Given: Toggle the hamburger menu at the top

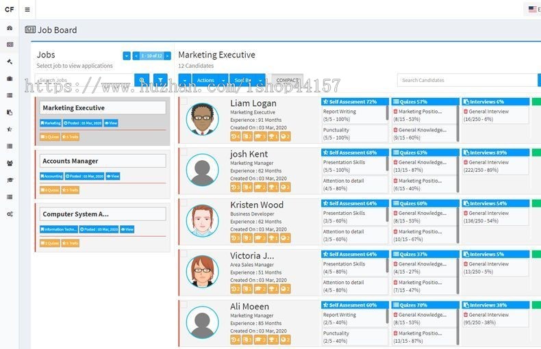Looking at the screenshot, I should 27,10.
